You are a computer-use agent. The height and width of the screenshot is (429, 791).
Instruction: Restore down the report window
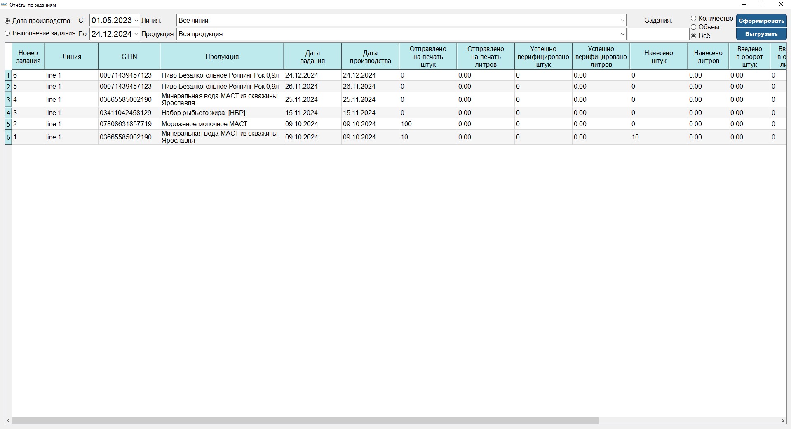tap(762, 5)
